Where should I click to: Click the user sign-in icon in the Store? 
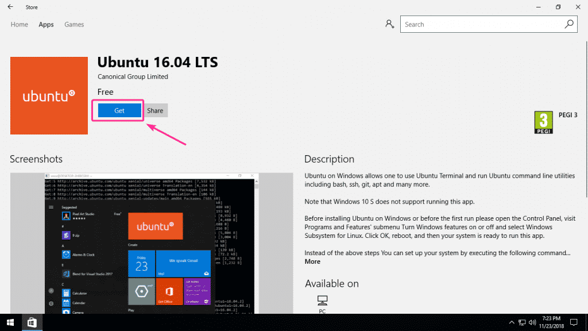coord(390,24)
